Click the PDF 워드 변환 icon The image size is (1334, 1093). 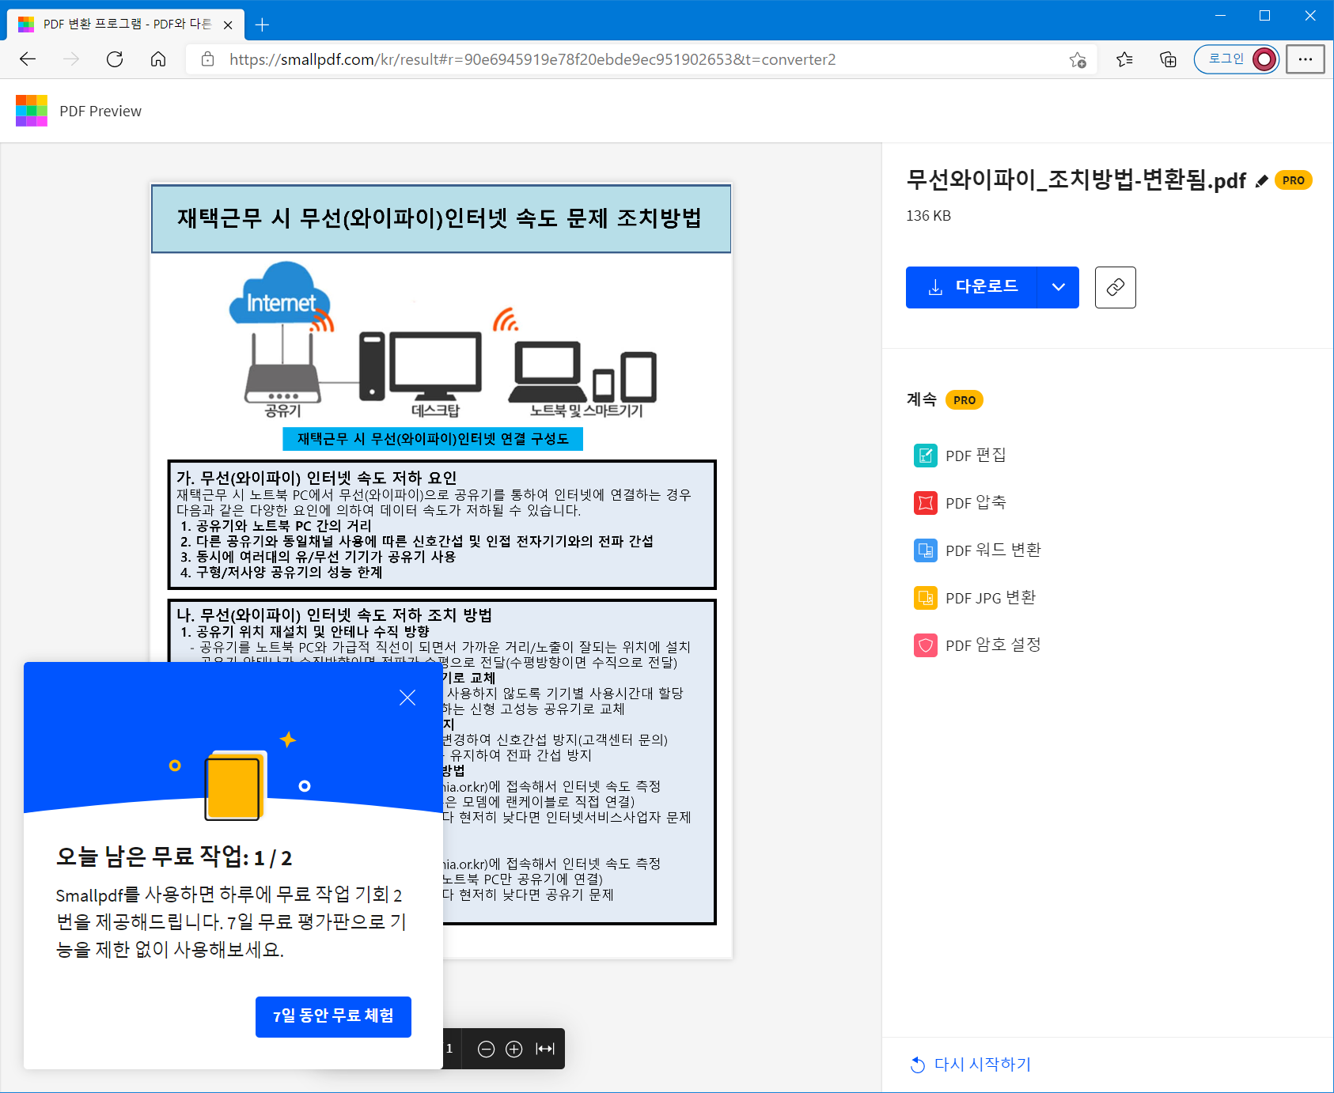point(926,550)
